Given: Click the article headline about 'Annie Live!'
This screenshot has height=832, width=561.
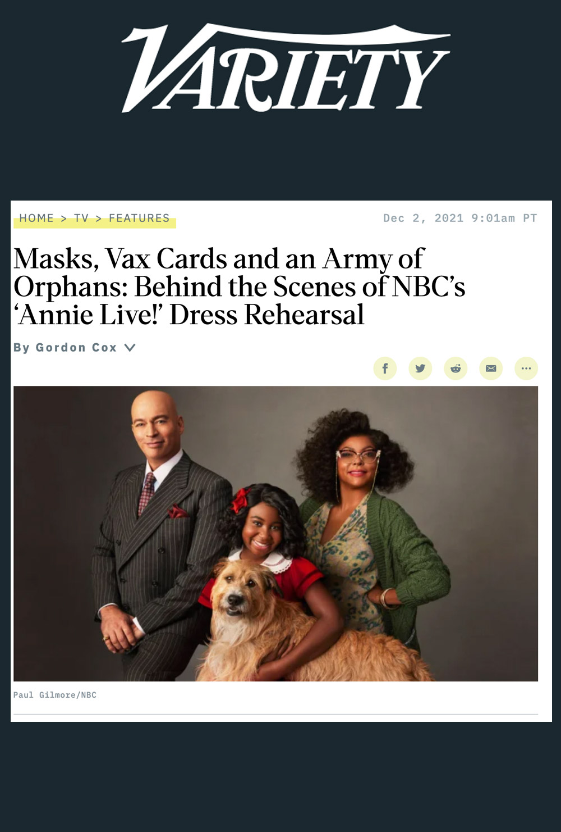Looking at the screenshot, I should click(x=240, y=287).
